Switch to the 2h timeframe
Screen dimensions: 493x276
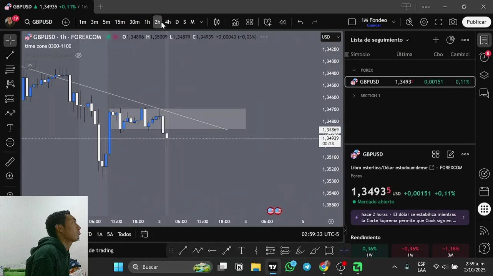coord(157,22)
